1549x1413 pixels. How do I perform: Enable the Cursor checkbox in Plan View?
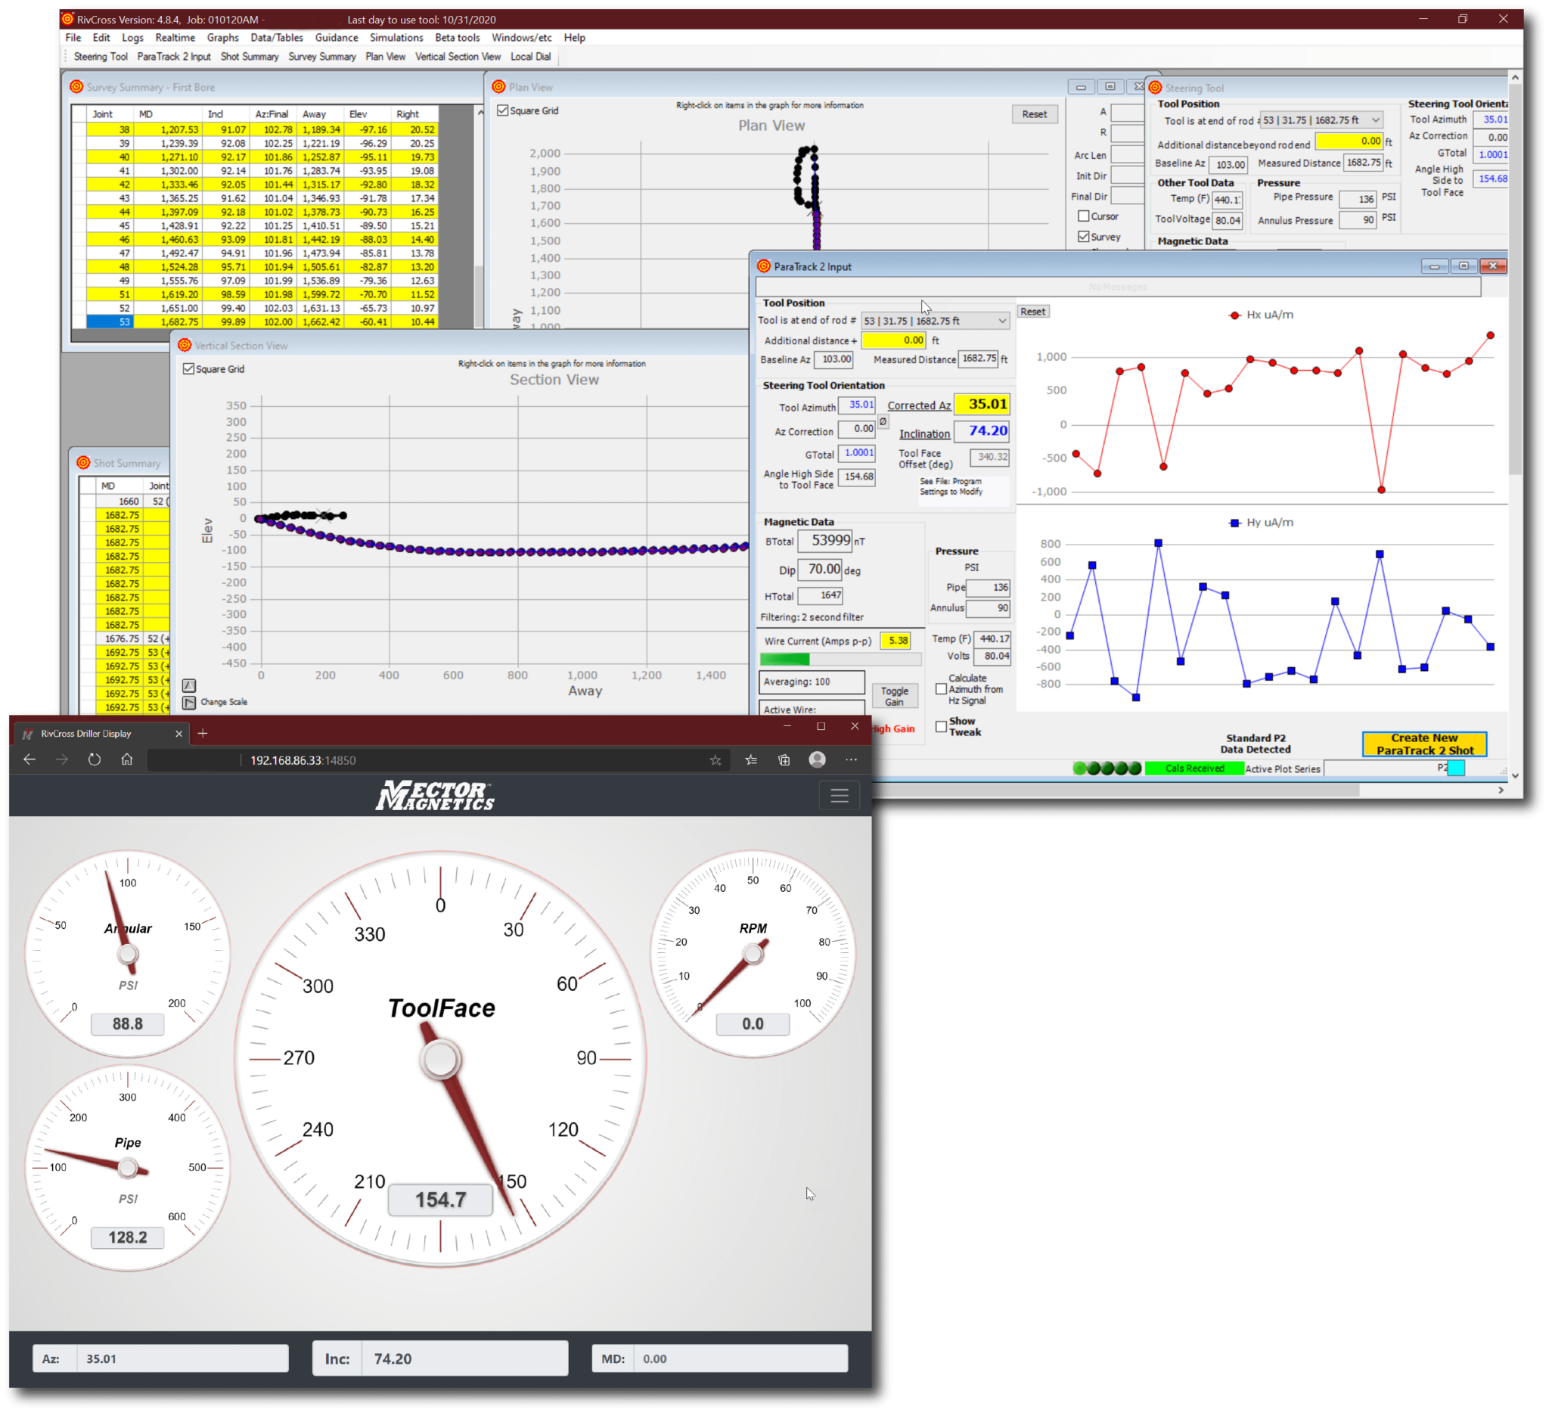pyautogui.click(x=1083, y=216)
